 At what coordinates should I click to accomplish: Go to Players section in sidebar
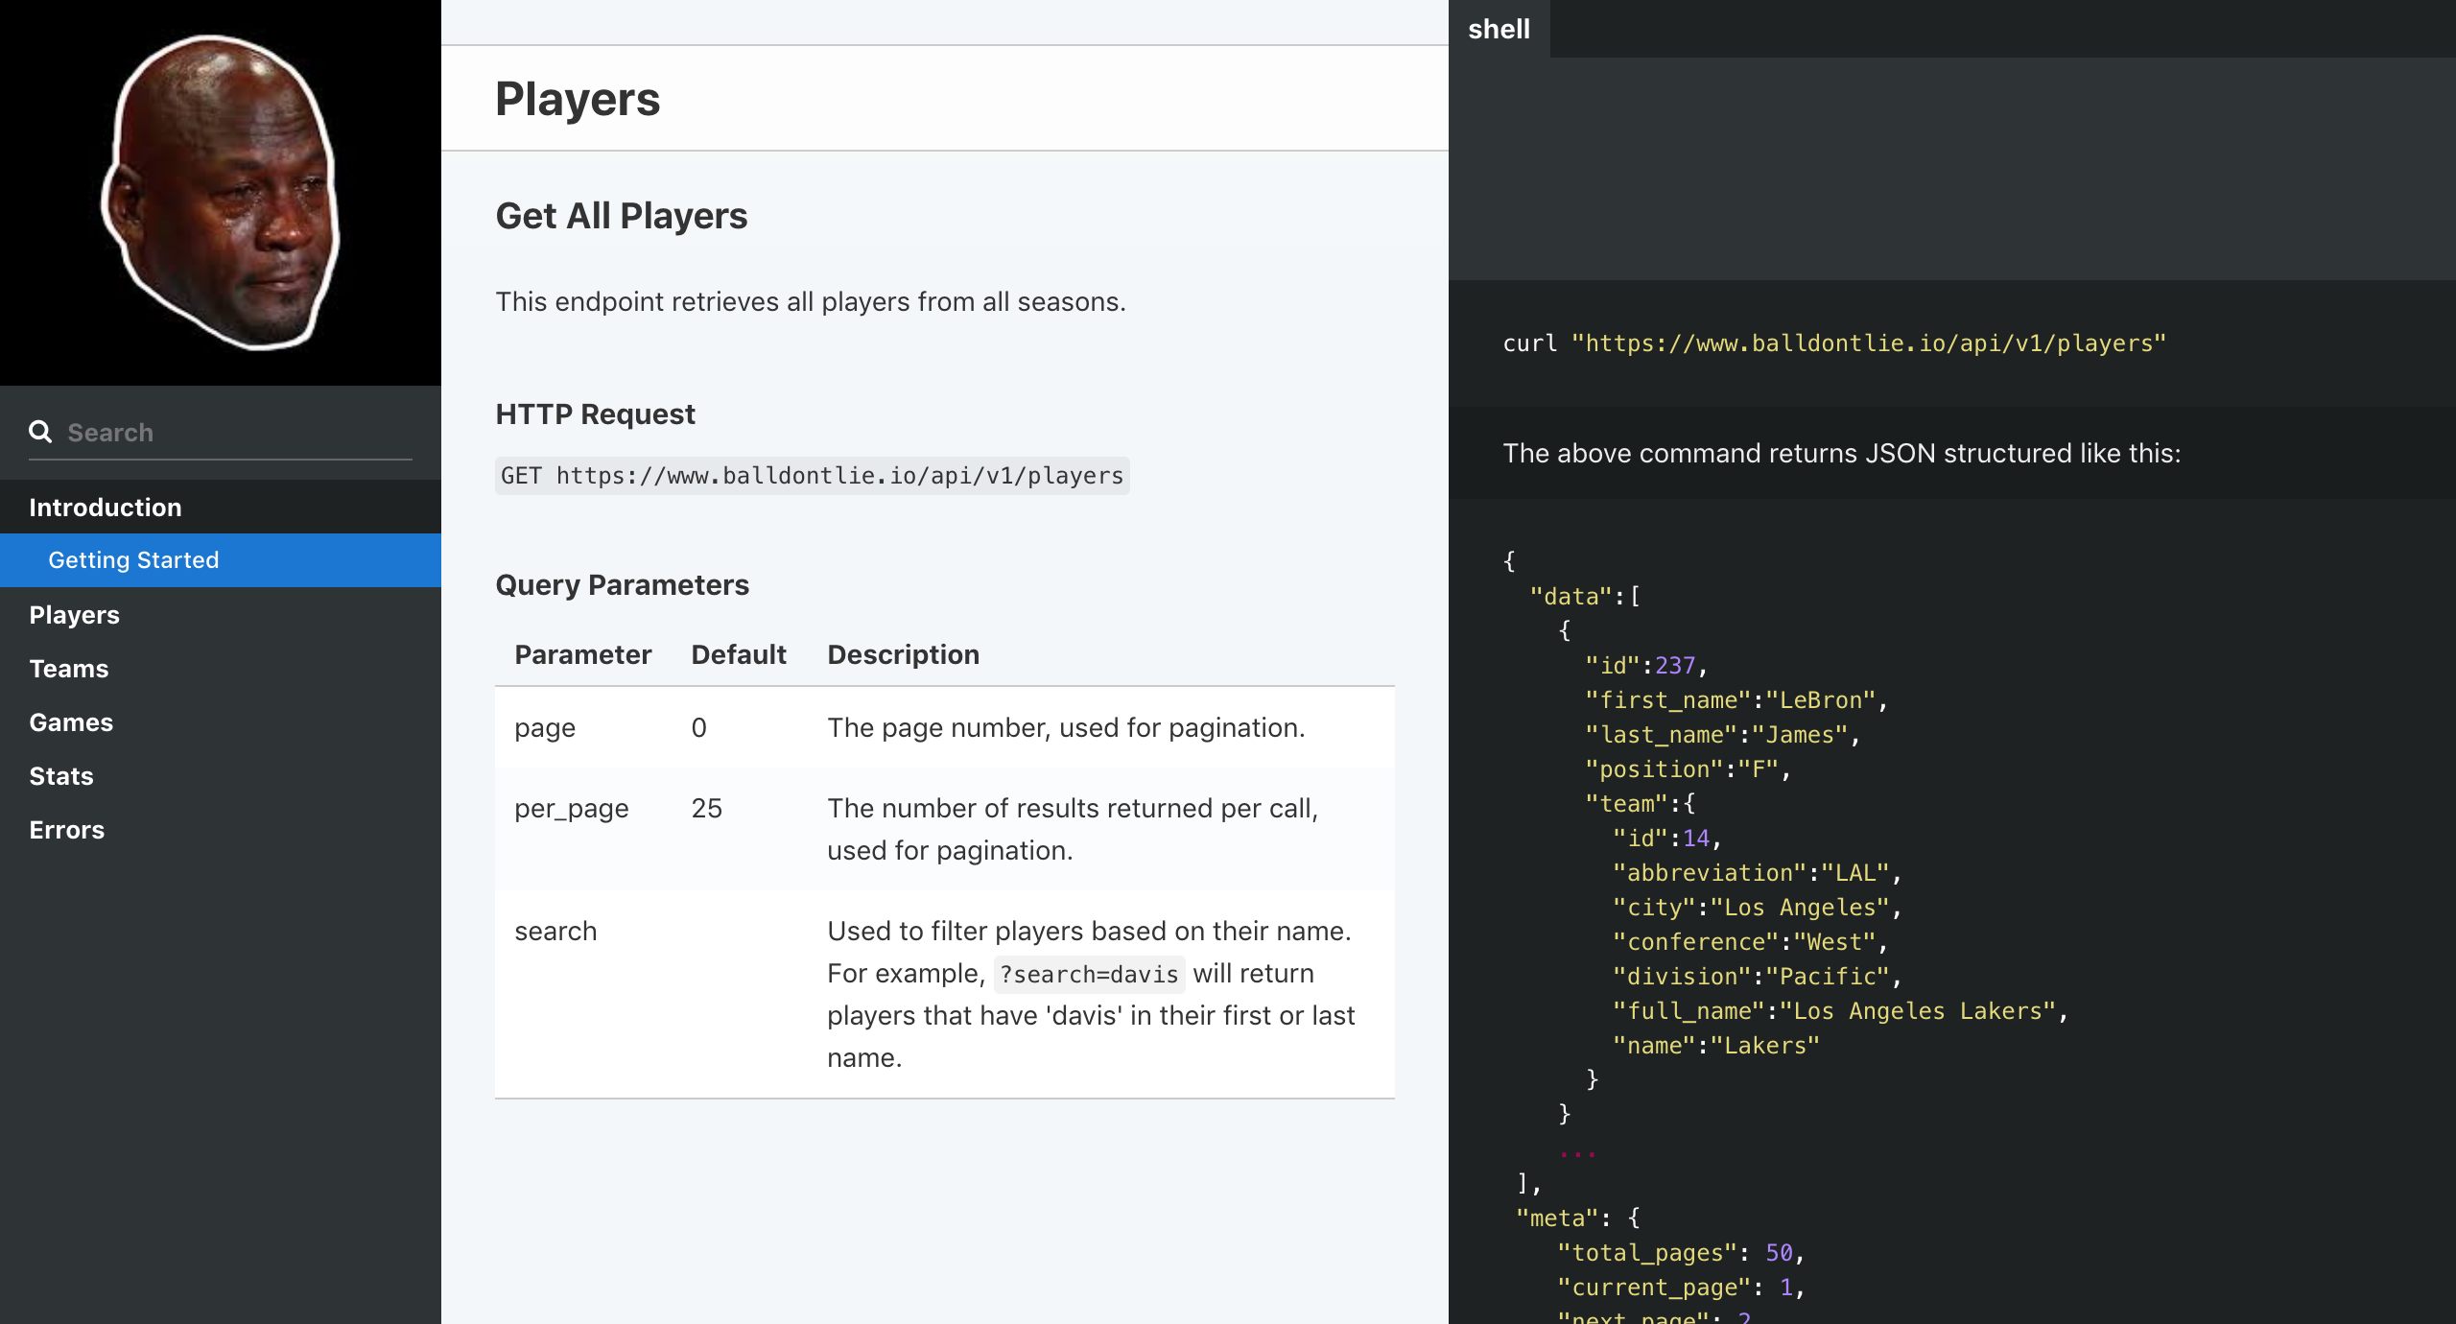tap(74, 615)
